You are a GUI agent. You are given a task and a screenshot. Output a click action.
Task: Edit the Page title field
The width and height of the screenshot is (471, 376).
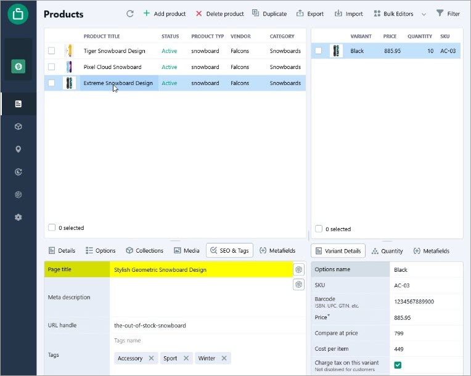pos(201,269)
